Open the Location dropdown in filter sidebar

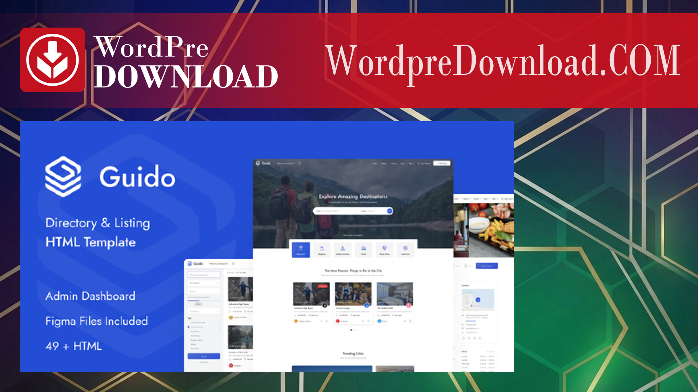click(204, 291)
